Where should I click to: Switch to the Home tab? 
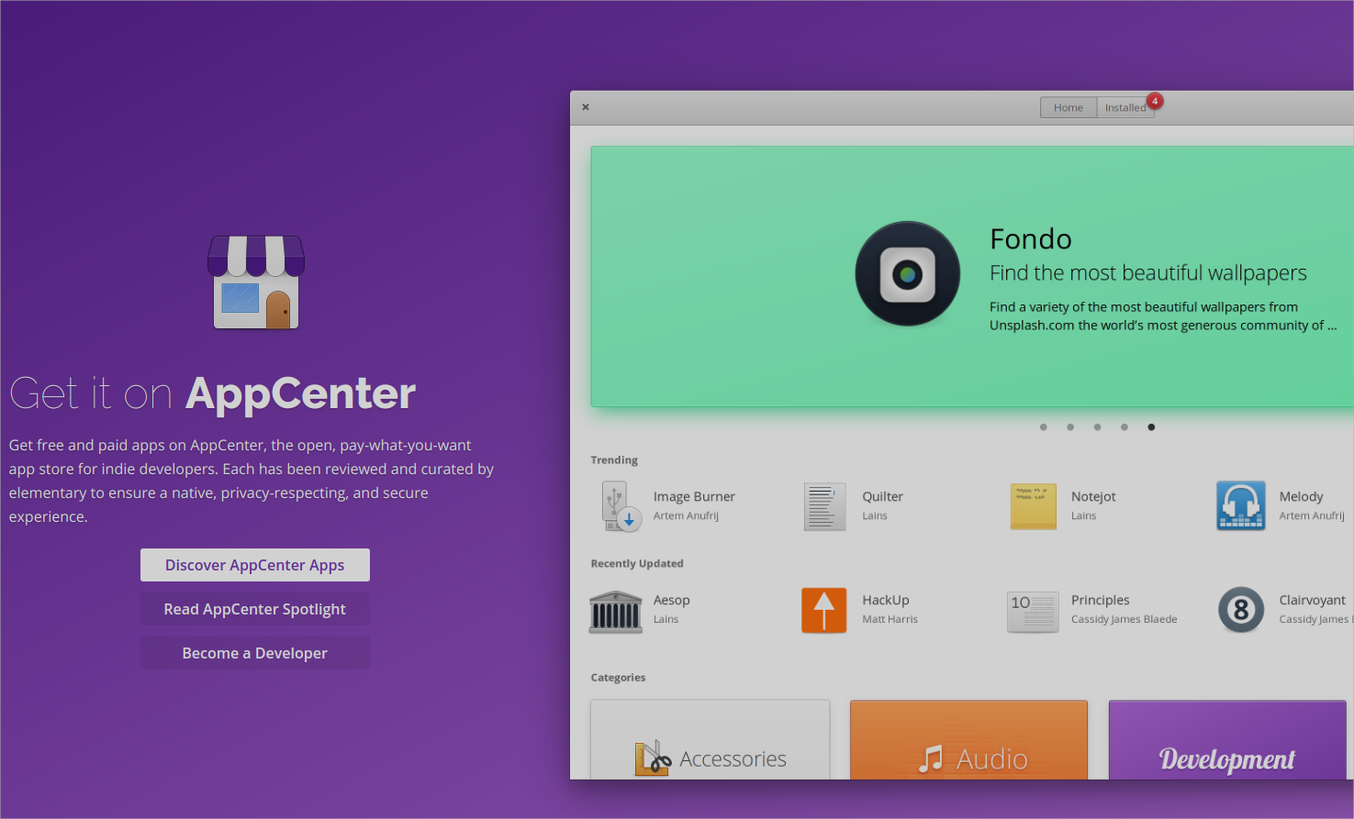point(1068,108)
